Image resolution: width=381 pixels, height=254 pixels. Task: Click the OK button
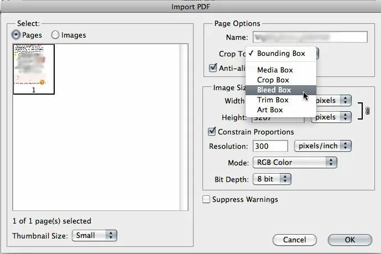click(x=349, y=240)
